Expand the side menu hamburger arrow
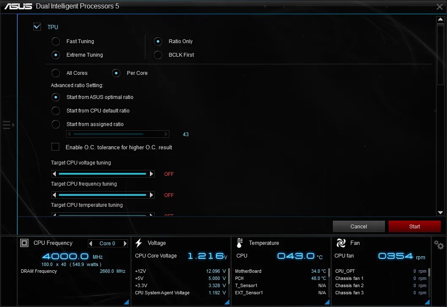 click(x=8, y=125)
